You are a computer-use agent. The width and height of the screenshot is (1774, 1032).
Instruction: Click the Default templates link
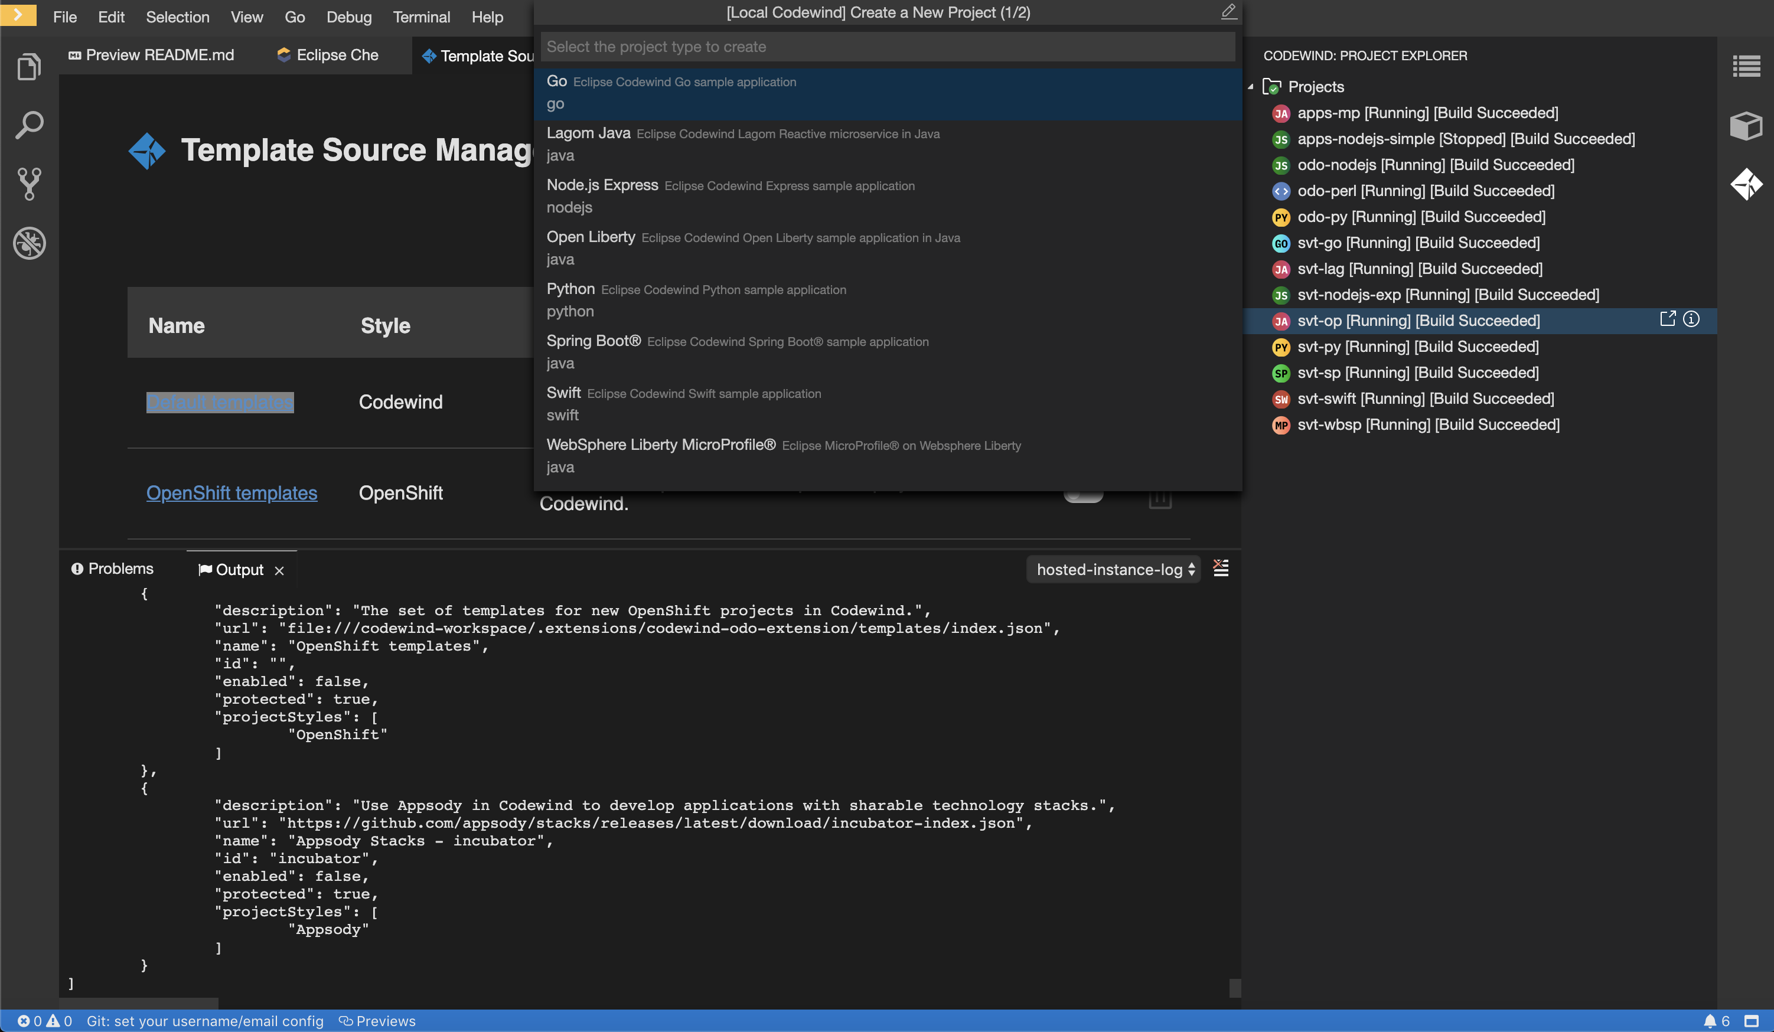point(219,402)
